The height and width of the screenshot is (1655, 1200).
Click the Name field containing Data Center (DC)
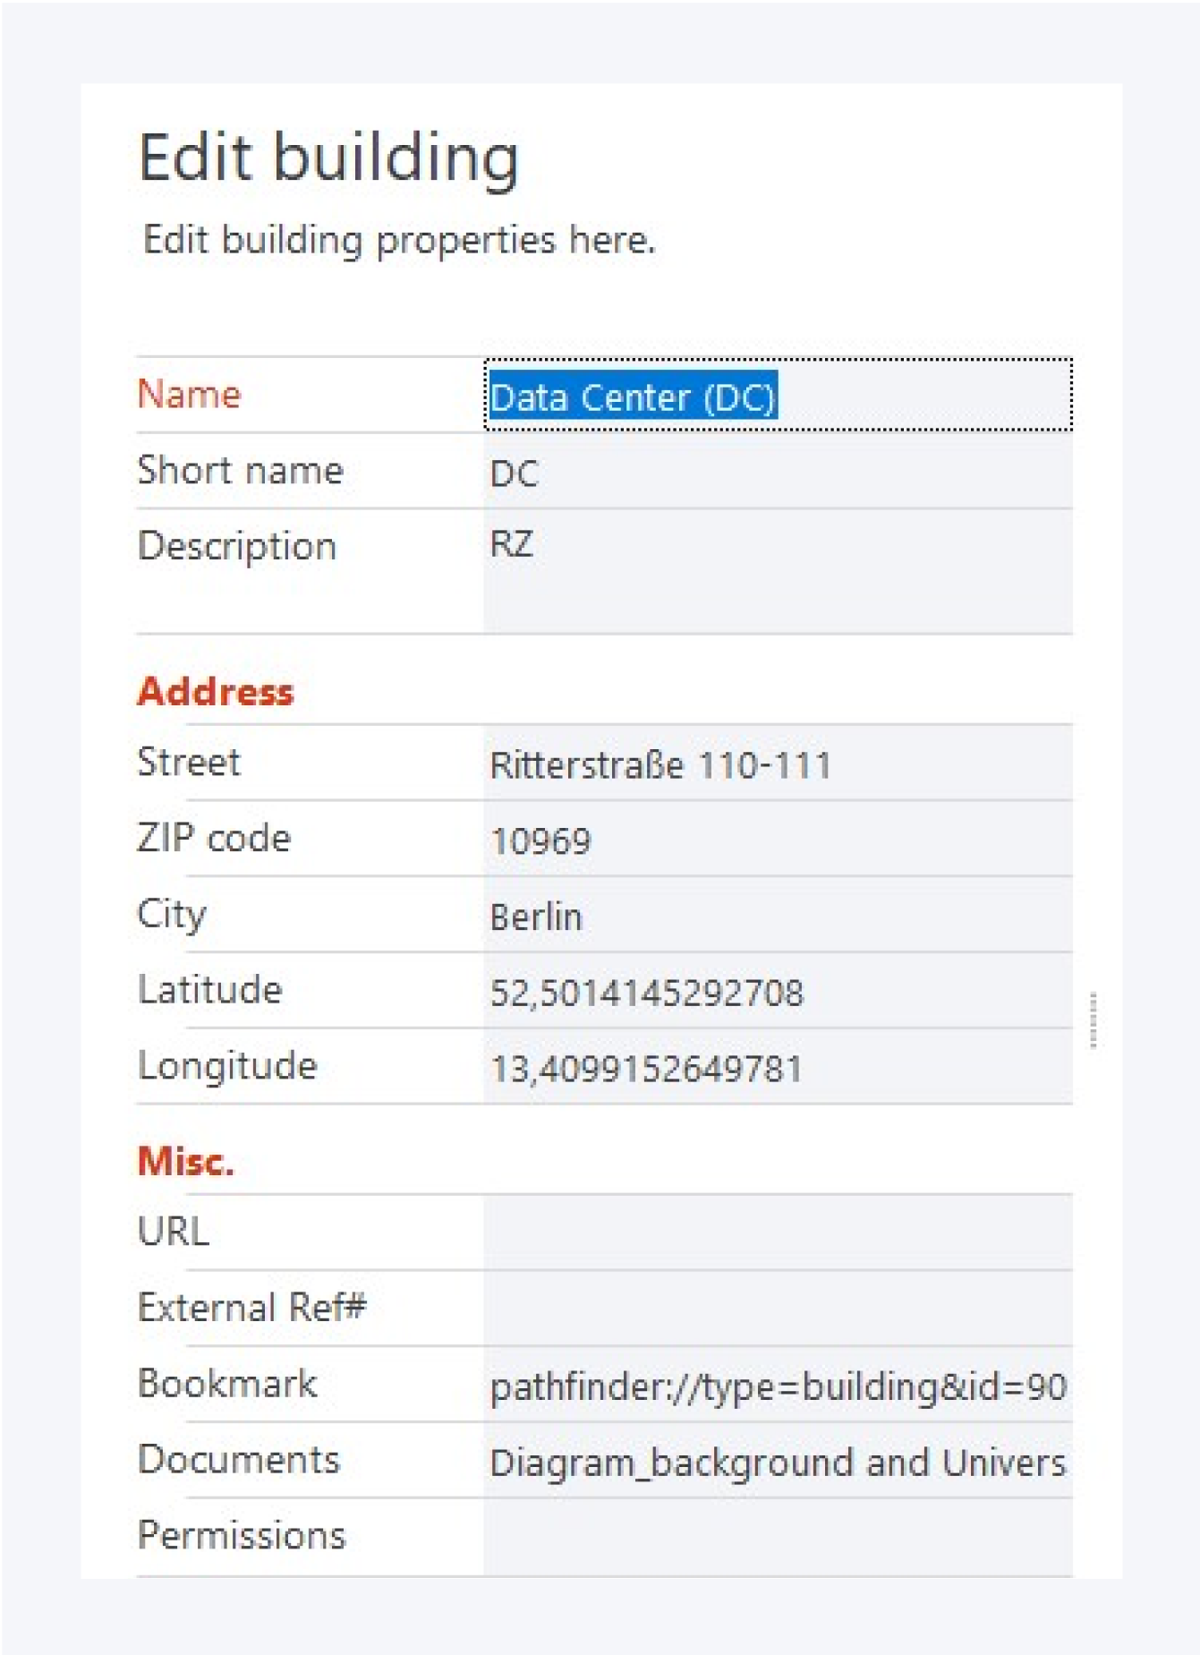tap(777, 396)
